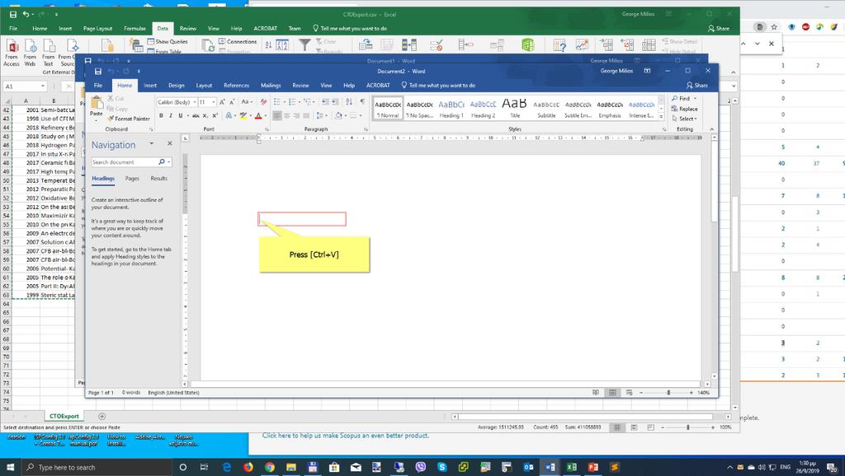Click the Windows Start button
Screen dimensions: 845x476
click(x=10, y=467)
